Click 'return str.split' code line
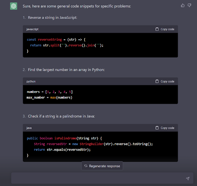This screenshot has height=186, width=197. tap(67, 45)
